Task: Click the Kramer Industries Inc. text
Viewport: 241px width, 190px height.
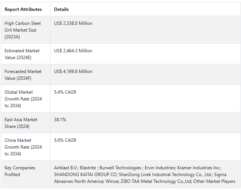Action: pos(199,168)
